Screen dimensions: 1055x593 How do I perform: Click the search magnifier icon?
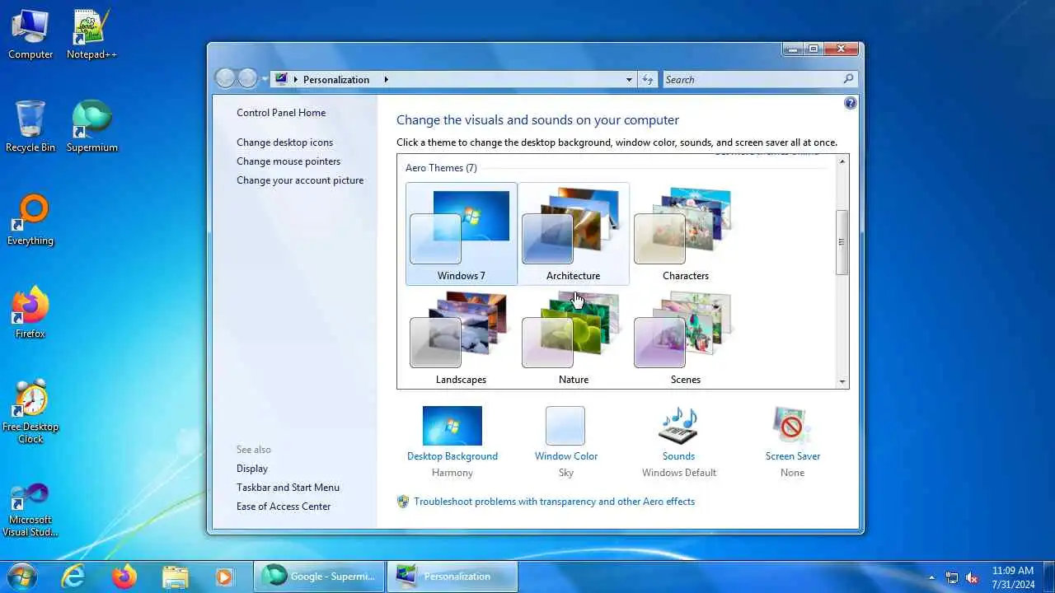(x=848, y=79)
